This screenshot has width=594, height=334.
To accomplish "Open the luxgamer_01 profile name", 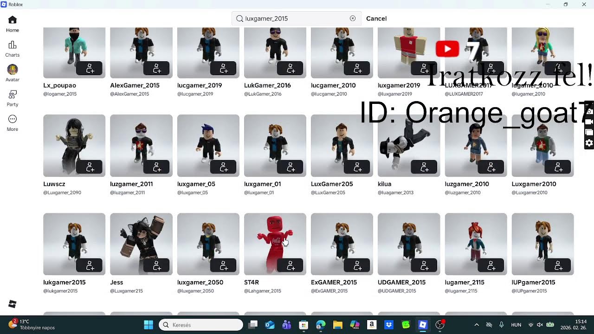I will [x=262, y=184].
